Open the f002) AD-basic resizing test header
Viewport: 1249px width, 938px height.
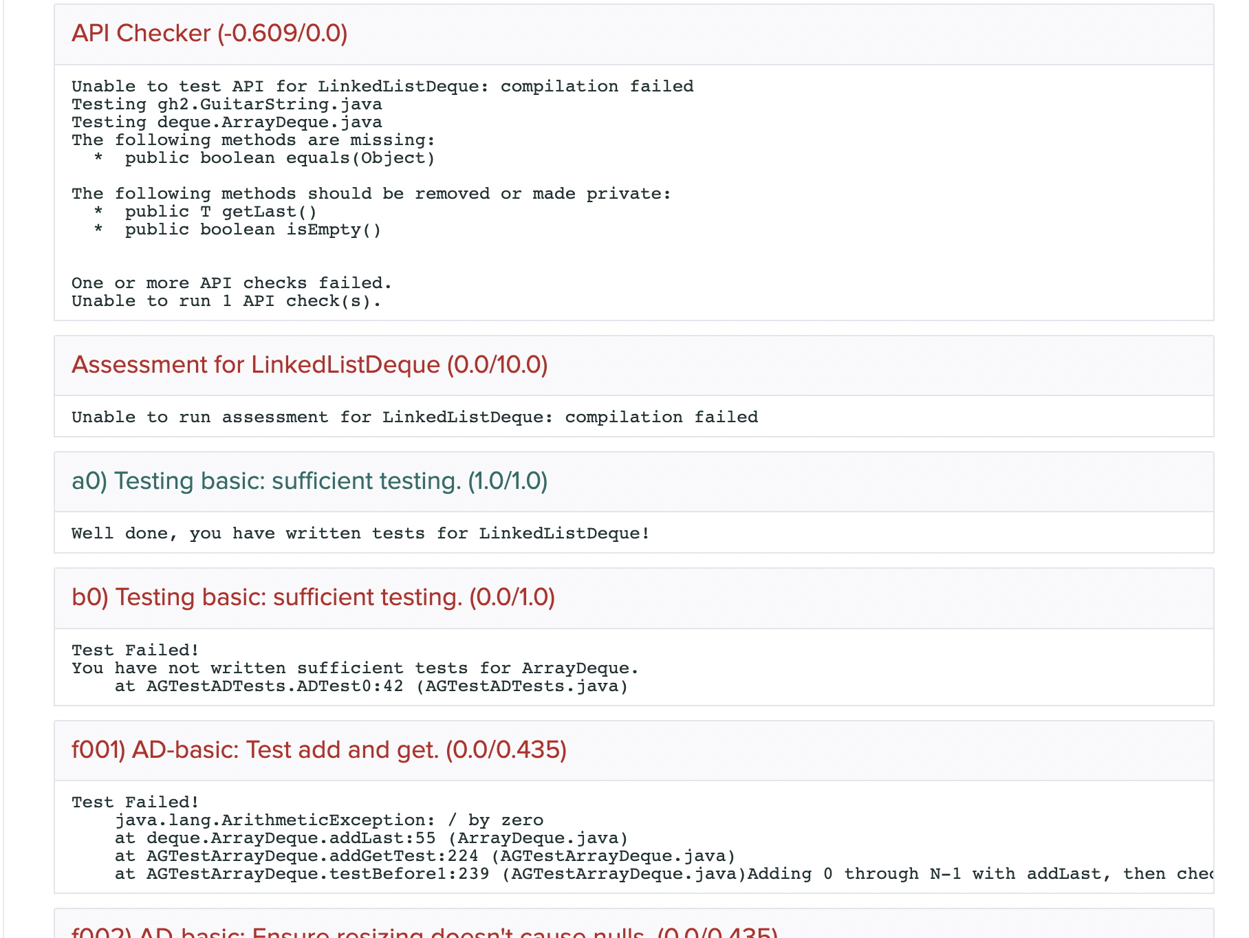pyautogui.click(x=424, y=932)
